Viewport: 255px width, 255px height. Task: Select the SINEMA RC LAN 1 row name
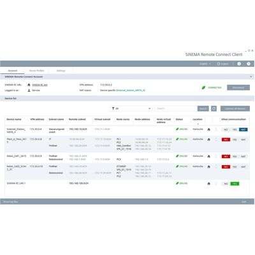click(16, 183)
